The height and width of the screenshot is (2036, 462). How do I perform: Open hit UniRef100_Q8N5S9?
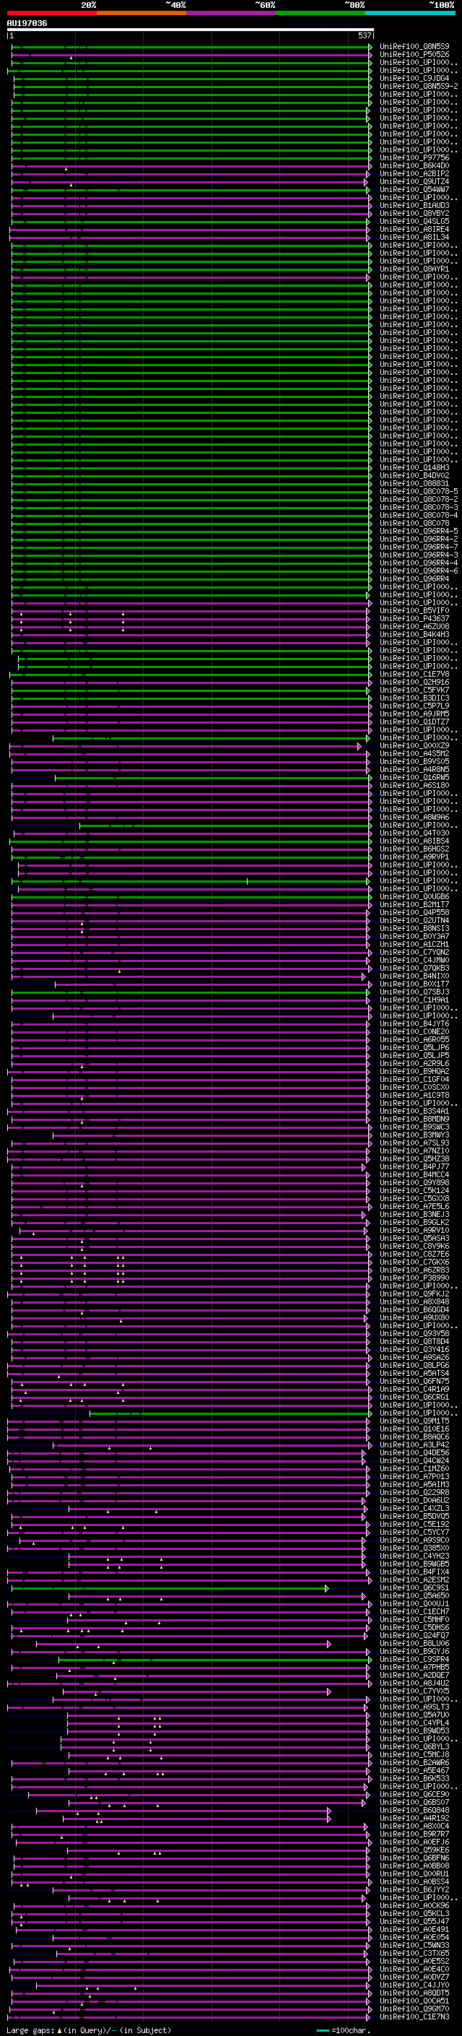pos(414,47)
